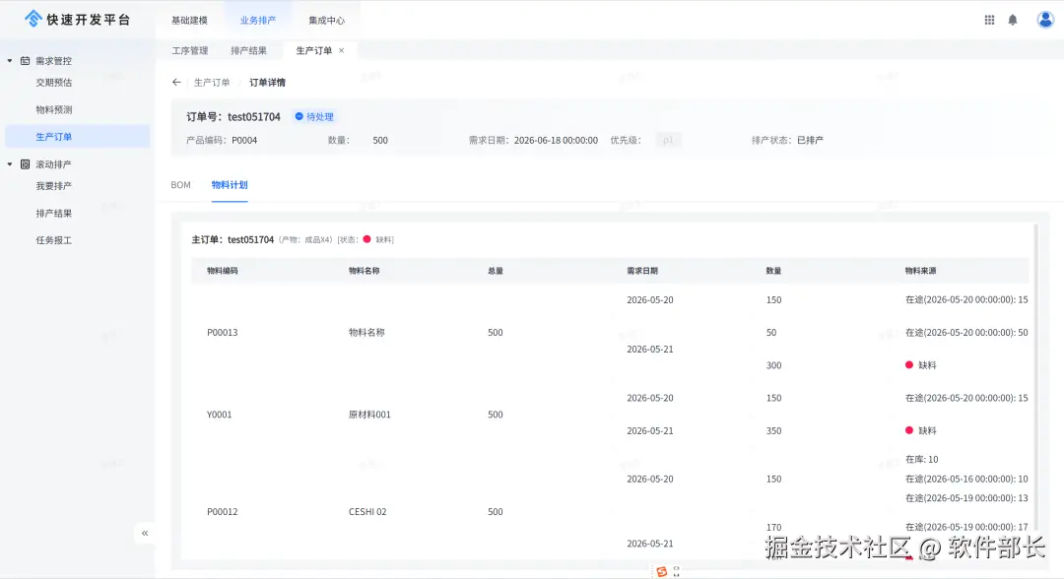Click 需求日期 2026-06-18 value

[x=556, y=141]
